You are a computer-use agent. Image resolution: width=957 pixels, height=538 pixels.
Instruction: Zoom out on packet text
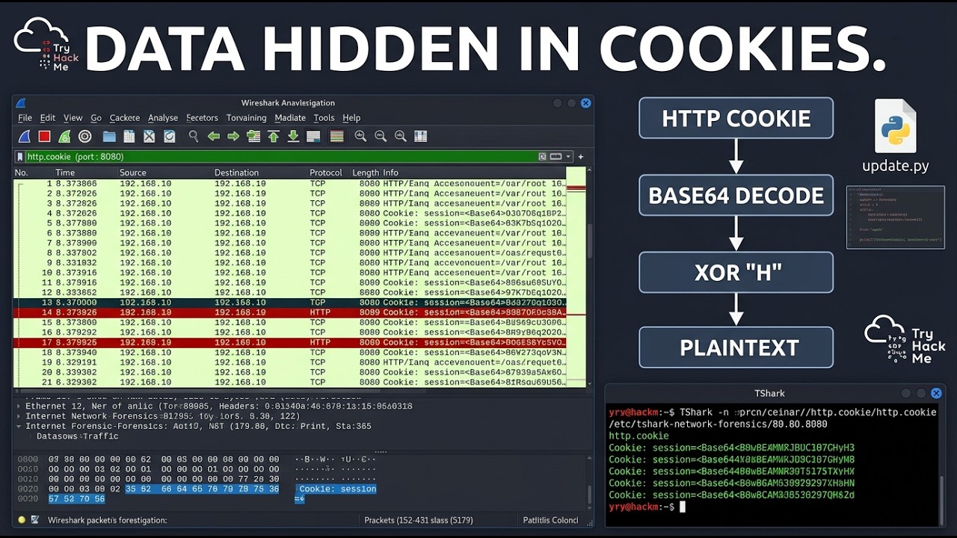(381, 136)
